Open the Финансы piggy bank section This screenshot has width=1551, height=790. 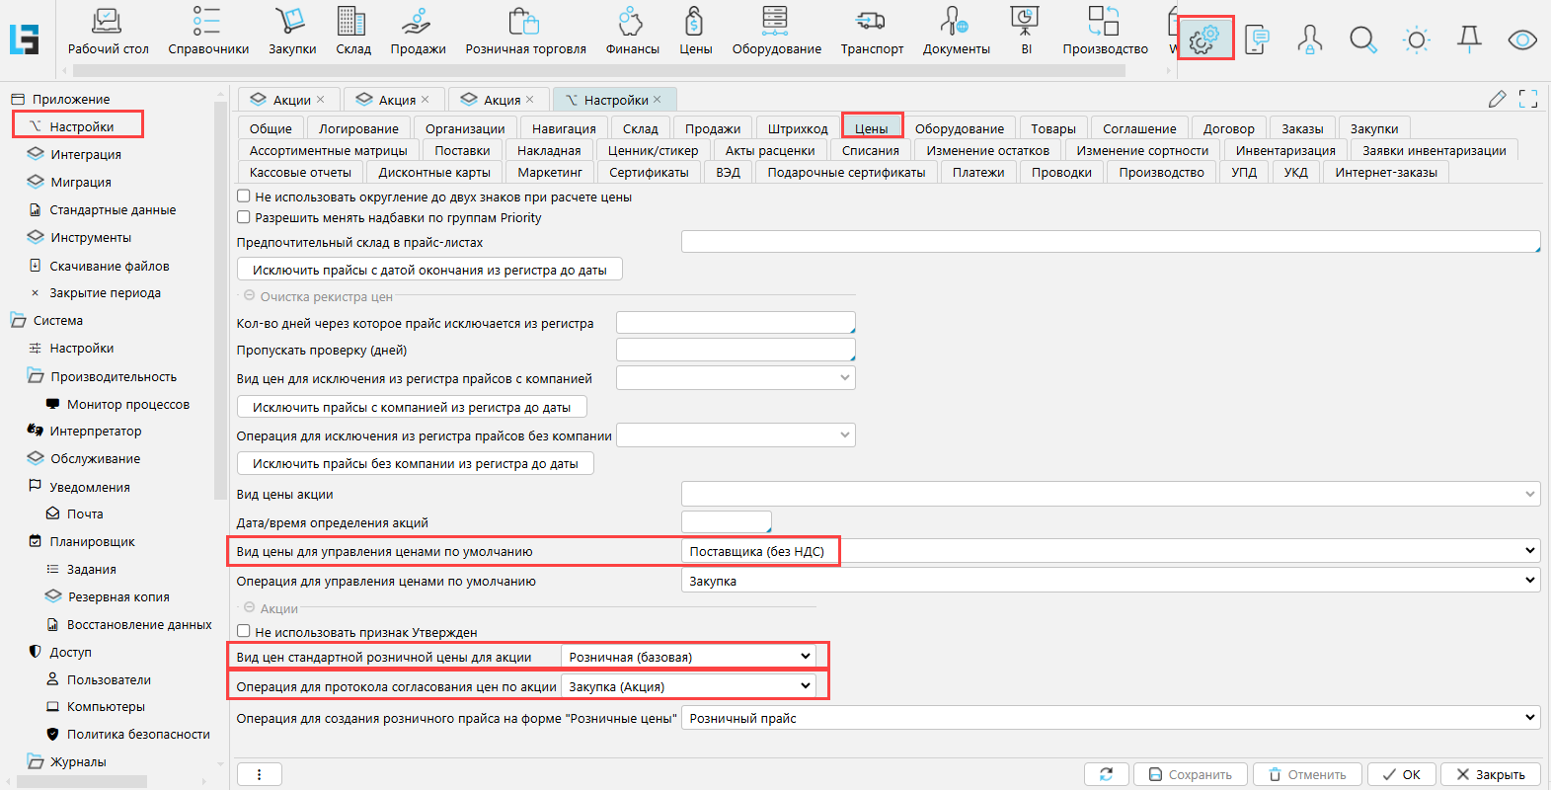pos(632,31)
